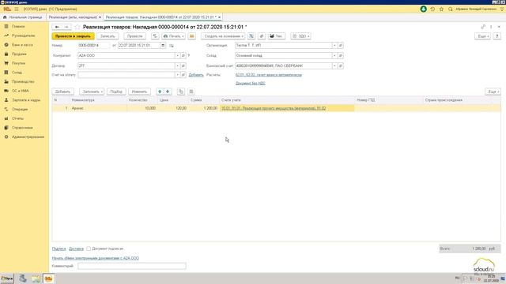This screenshot has height=284, width=506.
Task: Toggle Документ подписан checkbox
Action: click(89, 248)
